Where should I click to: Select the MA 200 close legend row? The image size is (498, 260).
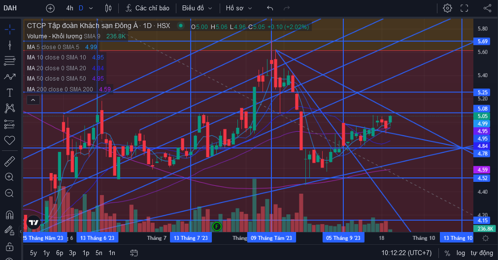click(68, 89)
